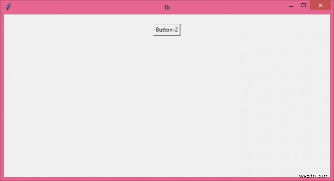
Task: Open the tk feather icon window menu
Action: (x=8, y=7)
